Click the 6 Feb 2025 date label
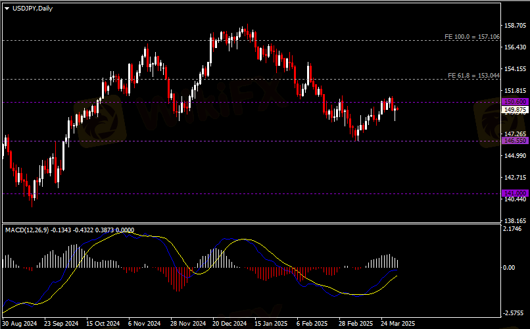Screen dimensions: 530x329 point(312,324)
